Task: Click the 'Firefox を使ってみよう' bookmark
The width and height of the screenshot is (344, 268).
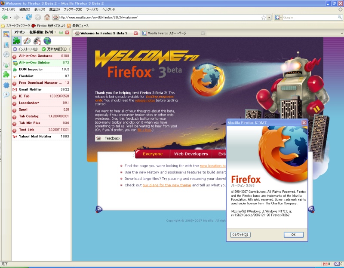Action: [x=49, y=26]
